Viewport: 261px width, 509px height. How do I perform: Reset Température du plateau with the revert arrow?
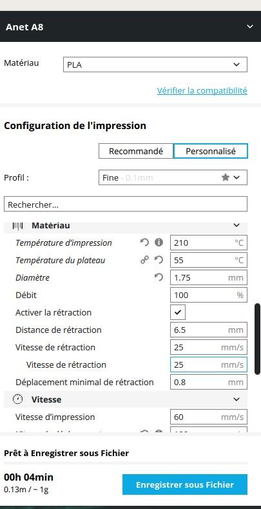coord(159,260)
